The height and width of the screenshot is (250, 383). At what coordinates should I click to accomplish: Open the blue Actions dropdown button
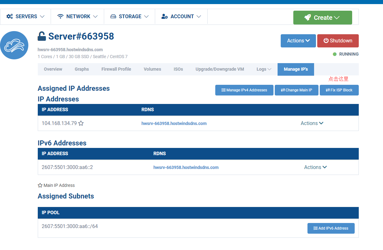298,41
